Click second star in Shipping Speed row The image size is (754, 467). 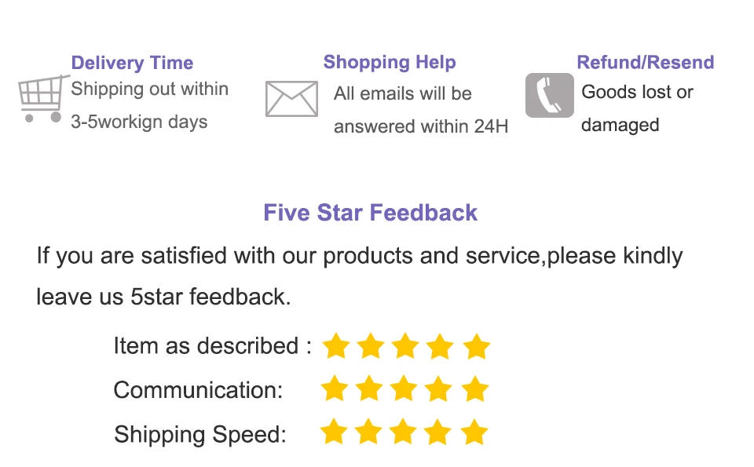[x=368, y=432]
